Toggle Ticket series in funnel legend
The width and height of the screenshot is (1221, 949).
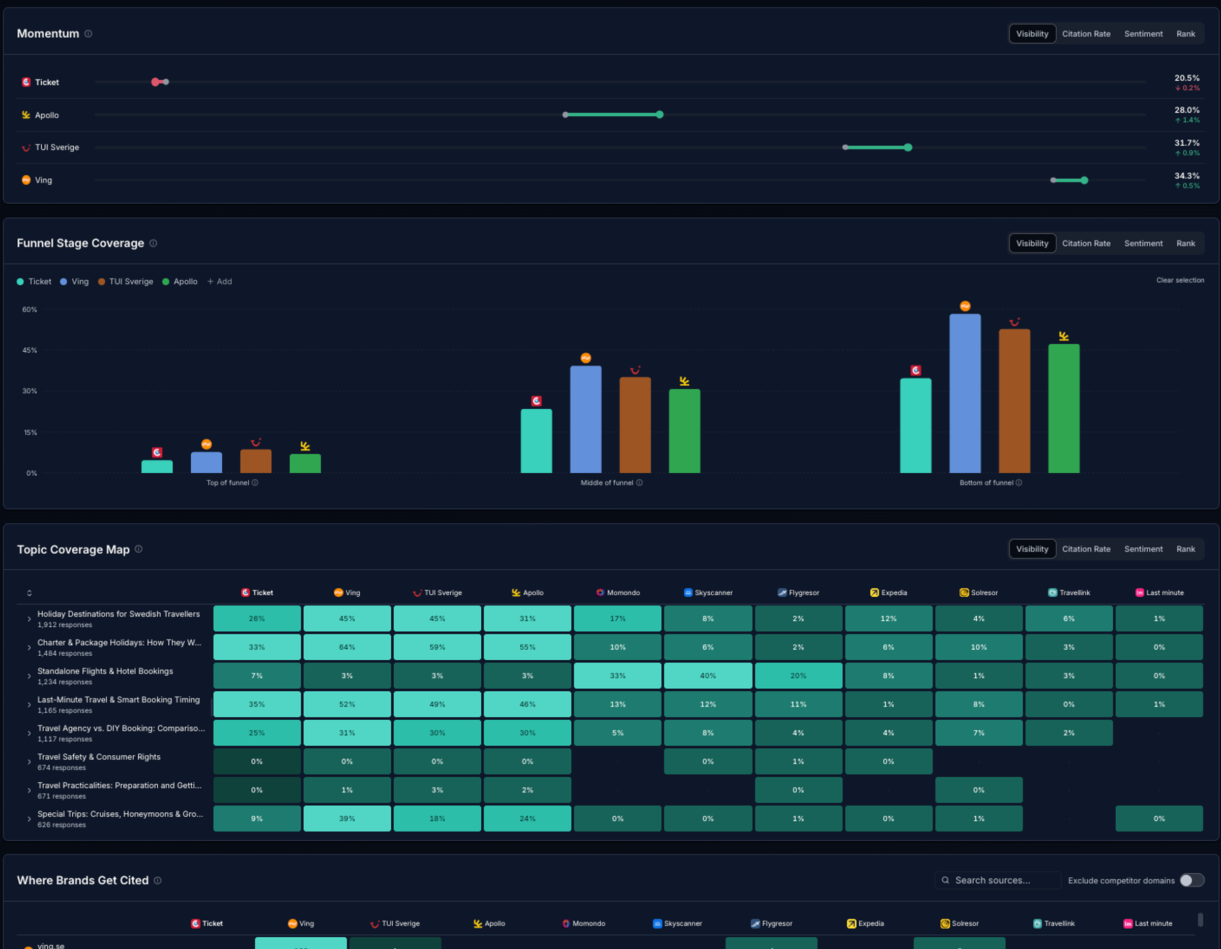[34, 282]
